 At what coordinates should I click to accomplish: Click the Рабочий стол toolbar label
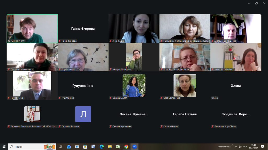pyautogui.click(x=224, y=147)
